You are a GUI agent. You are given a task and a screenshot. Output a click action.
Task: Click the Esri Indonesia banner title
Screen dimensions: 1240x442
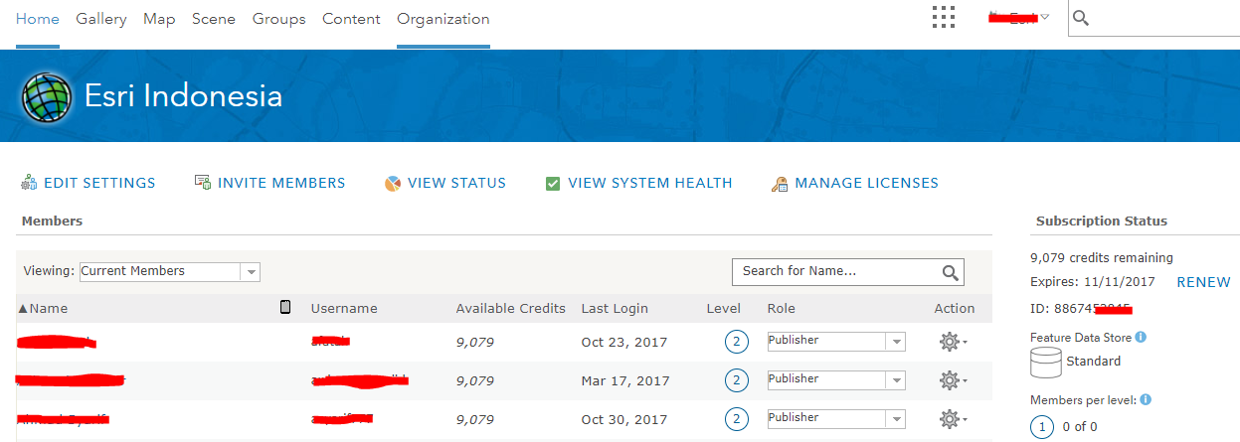(x=184, y=96)
